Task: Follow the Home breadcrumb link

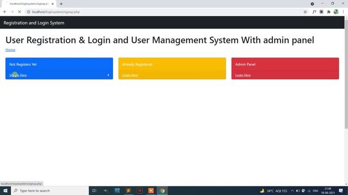Action: tap(10, 50)
